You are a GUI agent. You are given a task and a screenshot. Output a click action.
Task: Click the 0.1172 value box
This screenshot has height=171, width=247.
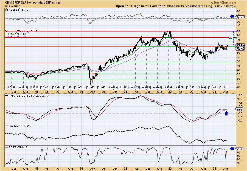(135, 87)
